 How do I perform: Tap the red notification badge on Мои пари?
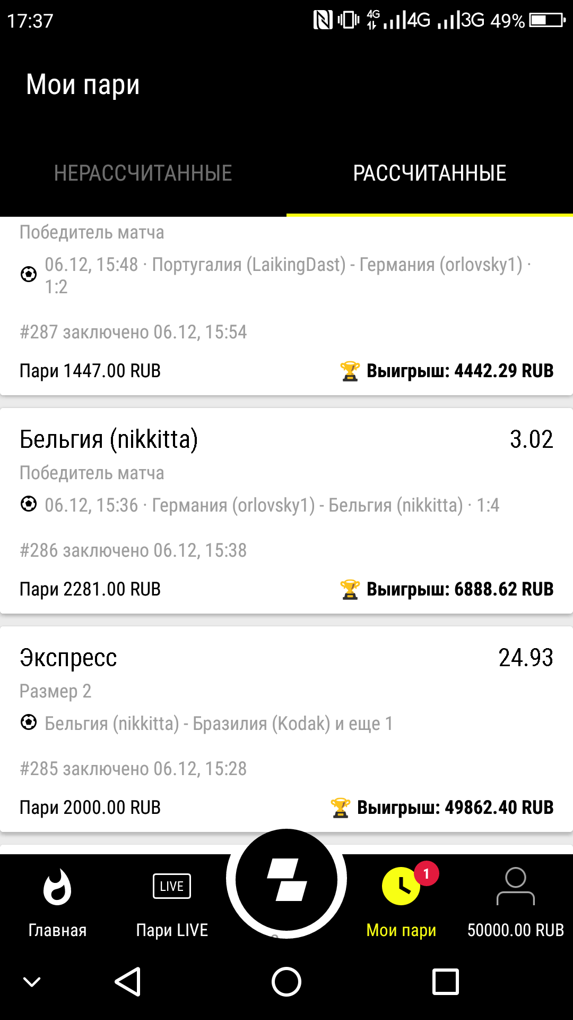(426, 874)
